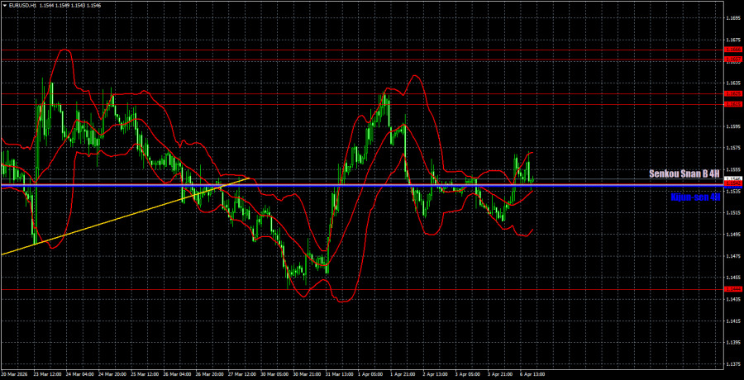Screen dimensions: 744x380
Task: Click the 1.1657 red price level tag
Action: tap(733, 59)
